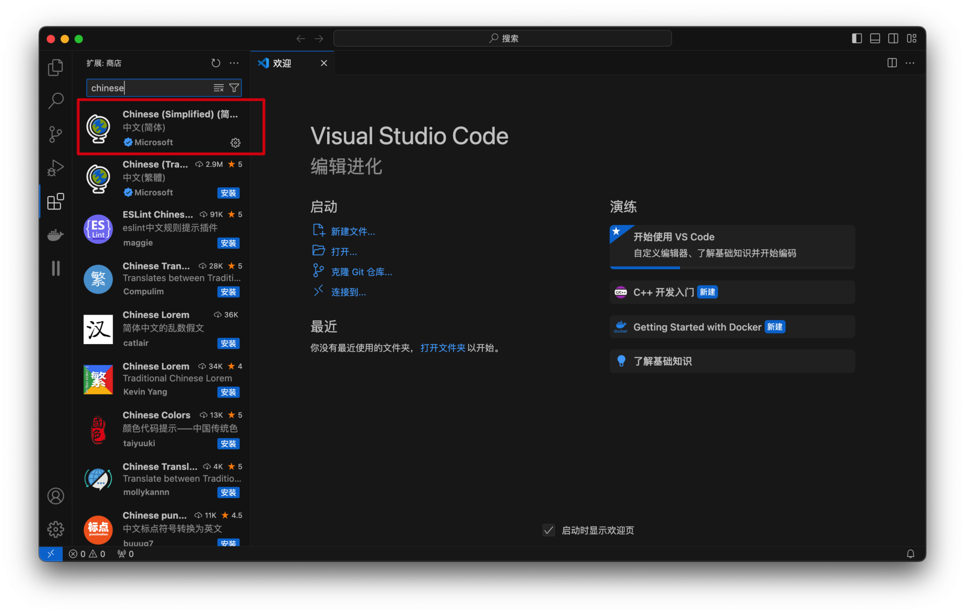Install Compulim Chinese Translation extension

(228, 292)
